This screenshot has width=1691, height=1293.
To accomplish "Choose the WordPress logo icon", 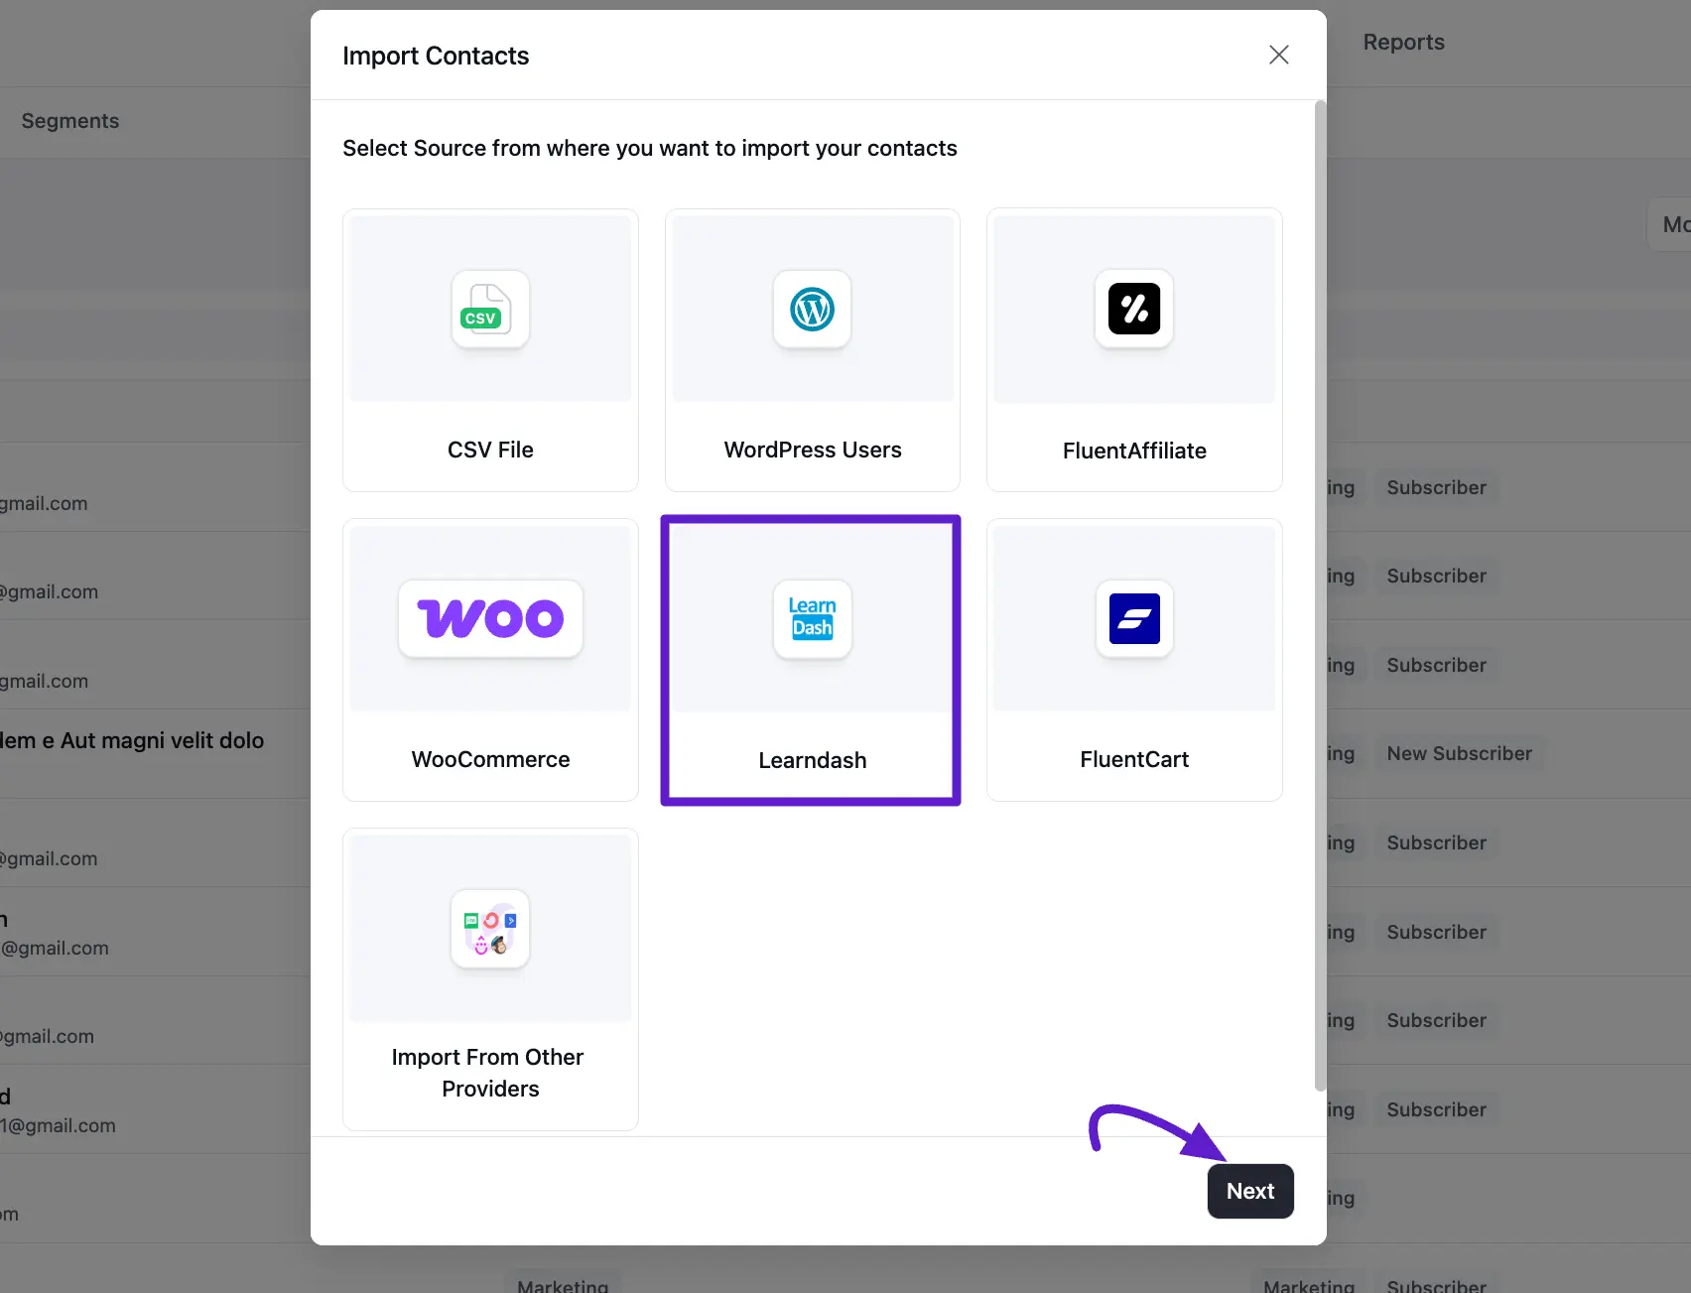I will [x=812, y=309].
